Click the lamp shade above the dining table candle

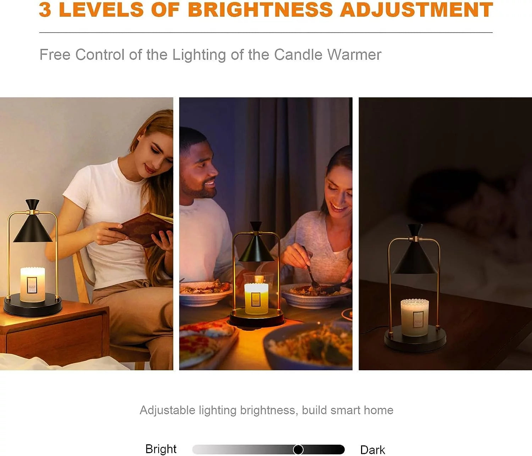pos(256,243)
